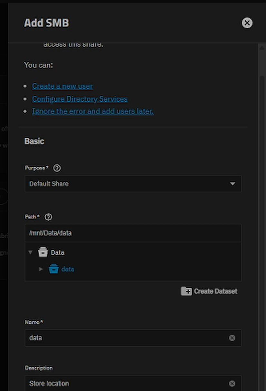Viewport: 266px width, 391px height.
Task: Open the Create a new user link
Action: (x=62, y=86)
